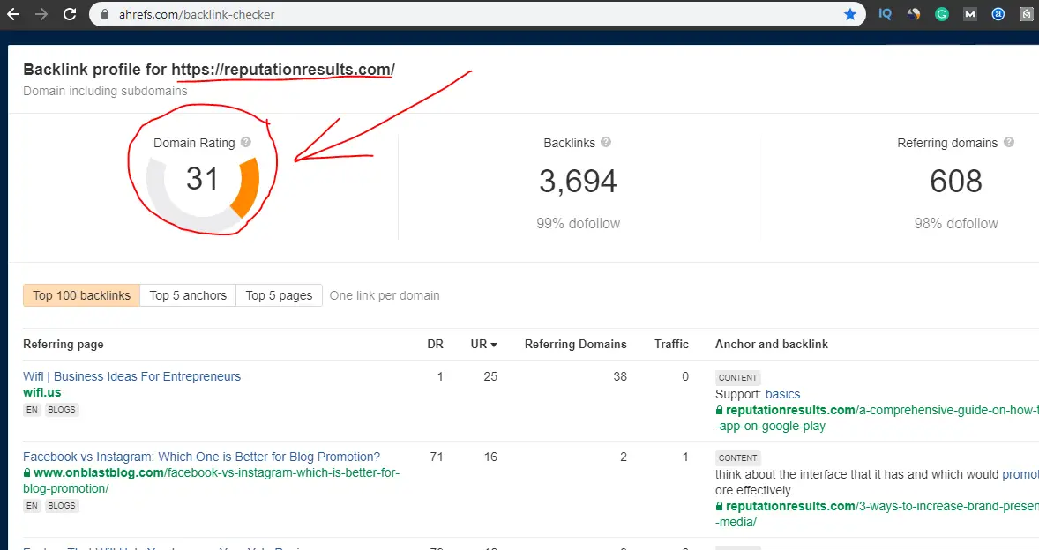This screenshot has width=1039, height=550.
Task: Open the wifl.us domain link
Action: coord(41,392)
